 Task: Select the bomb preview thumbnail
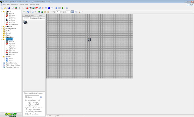point(25,22)
